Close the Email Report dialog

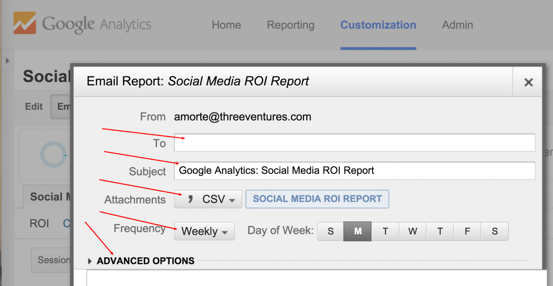pyautogui.click(x=528, y=82)
